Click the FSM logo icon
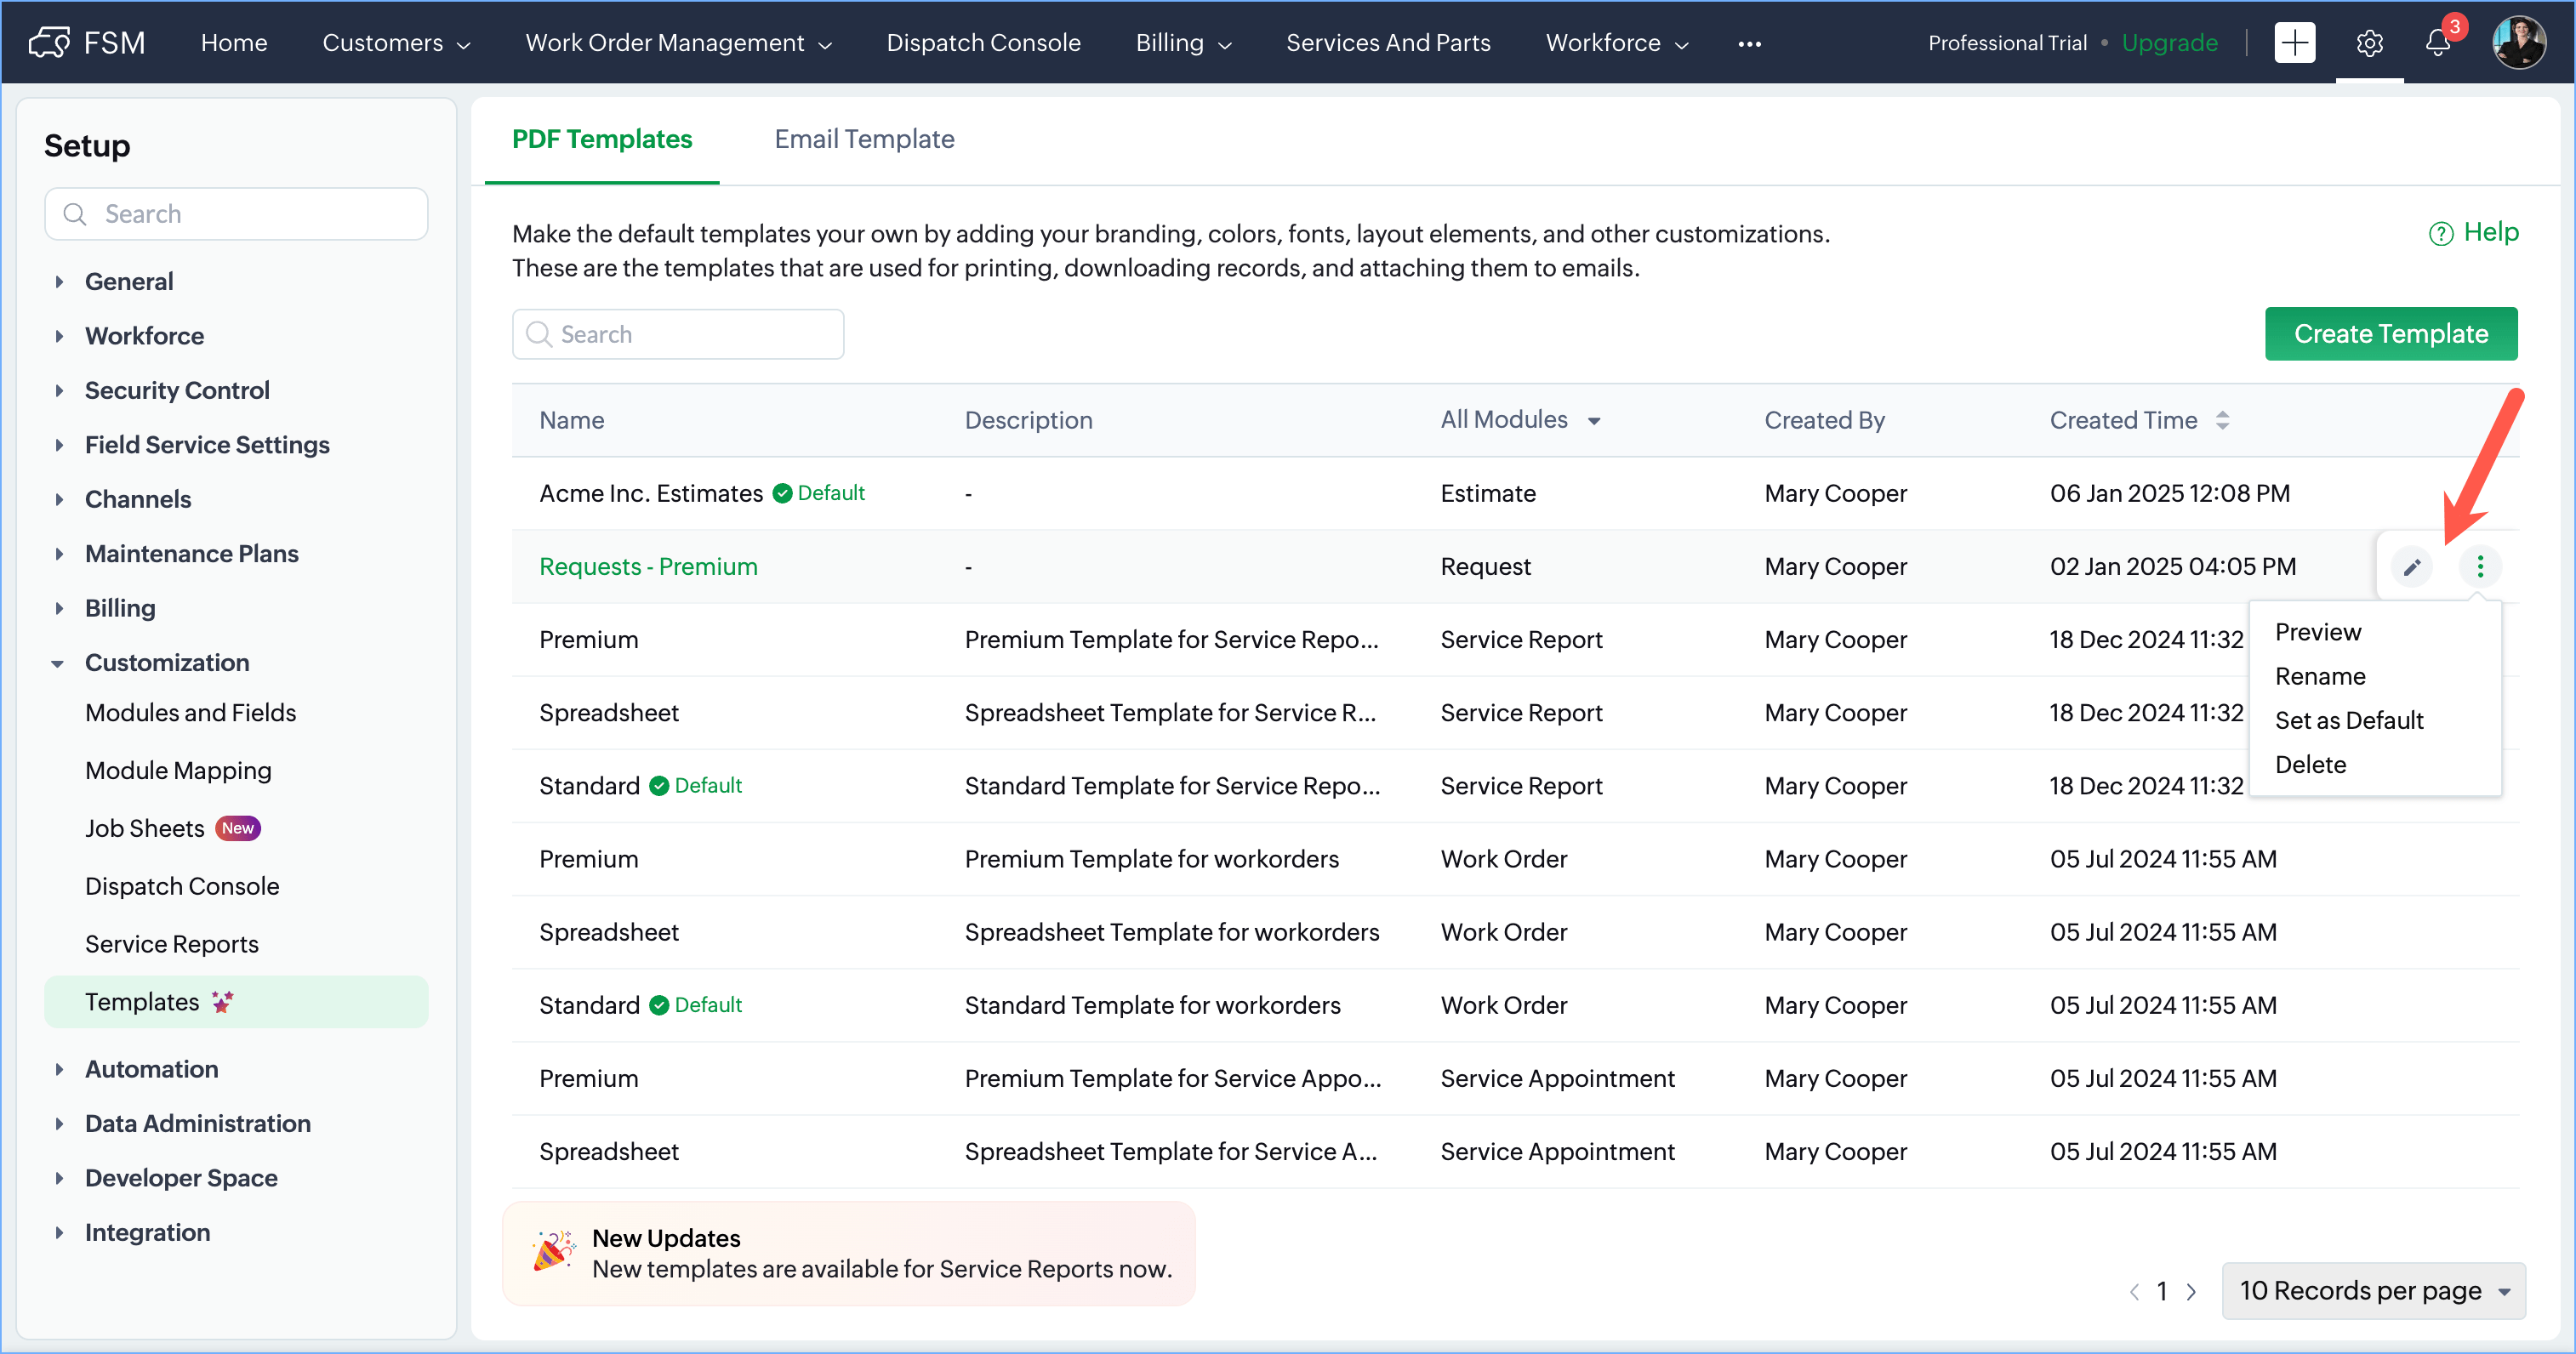This screenshot has height=1354, width=2576. [x=49, y=42]
